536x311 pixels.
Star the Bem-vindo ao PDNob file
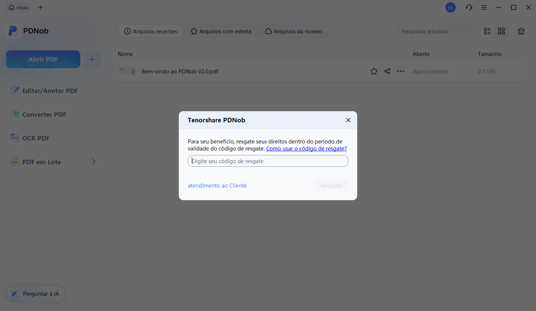click(x=374, y=71)
